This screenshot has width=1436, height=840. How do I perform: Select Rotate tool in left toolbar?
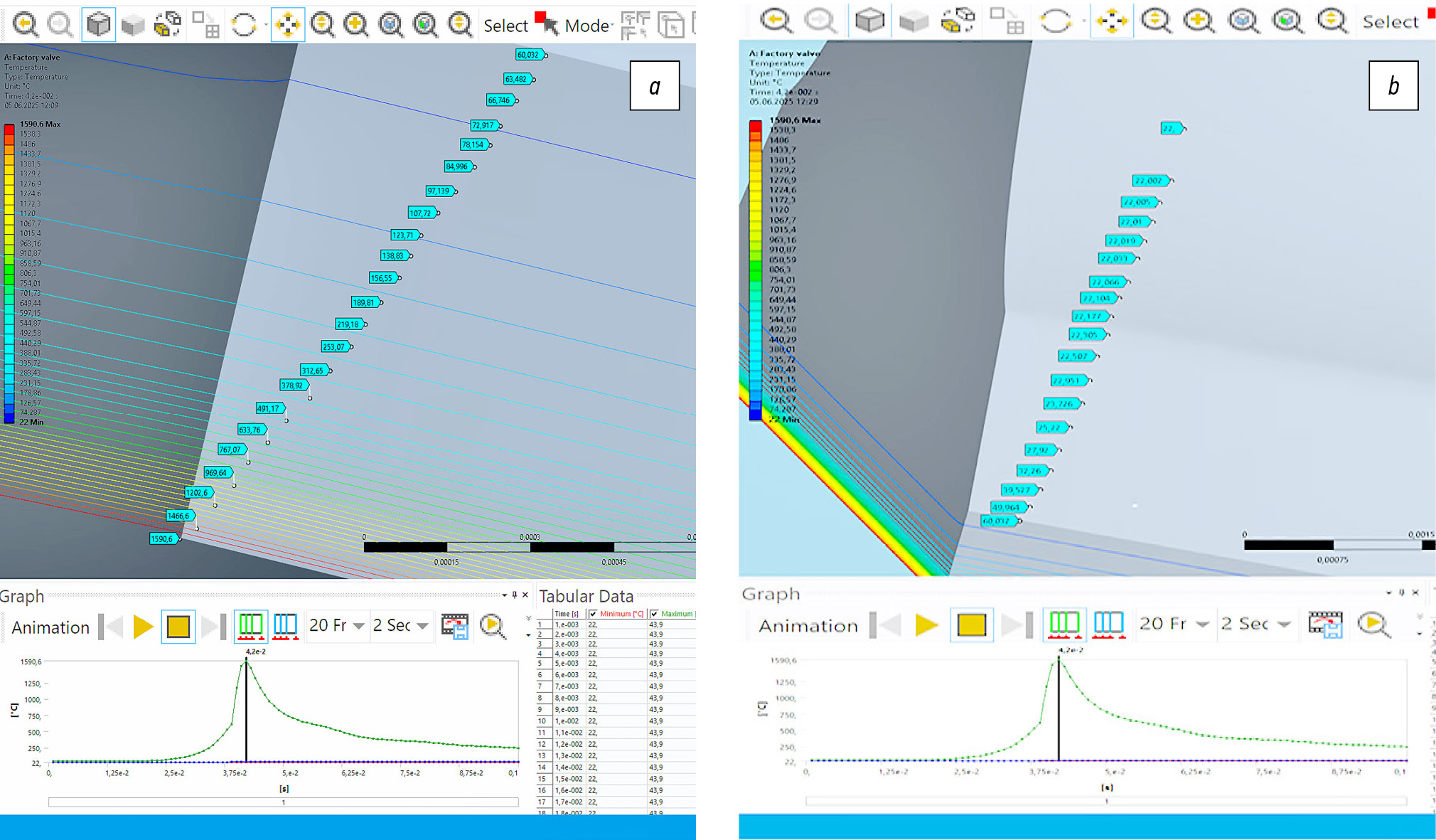[244, 25]
